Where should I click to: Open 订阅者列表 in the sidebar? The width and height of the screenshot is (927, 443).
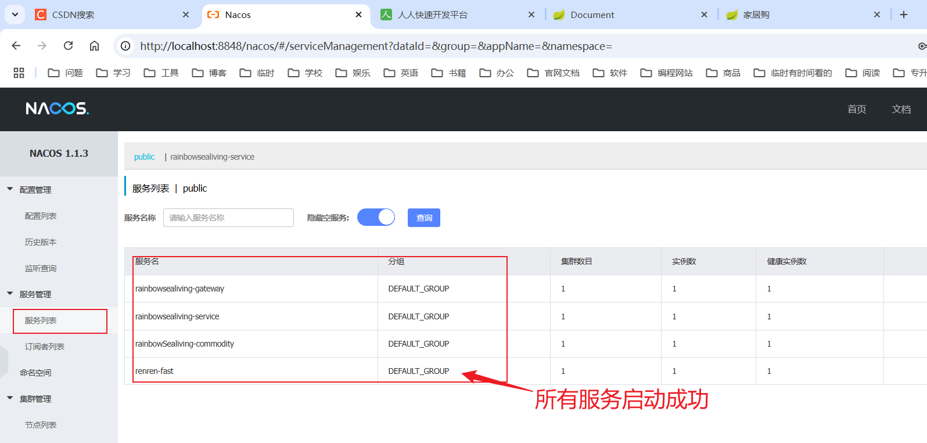pos(45,347)
